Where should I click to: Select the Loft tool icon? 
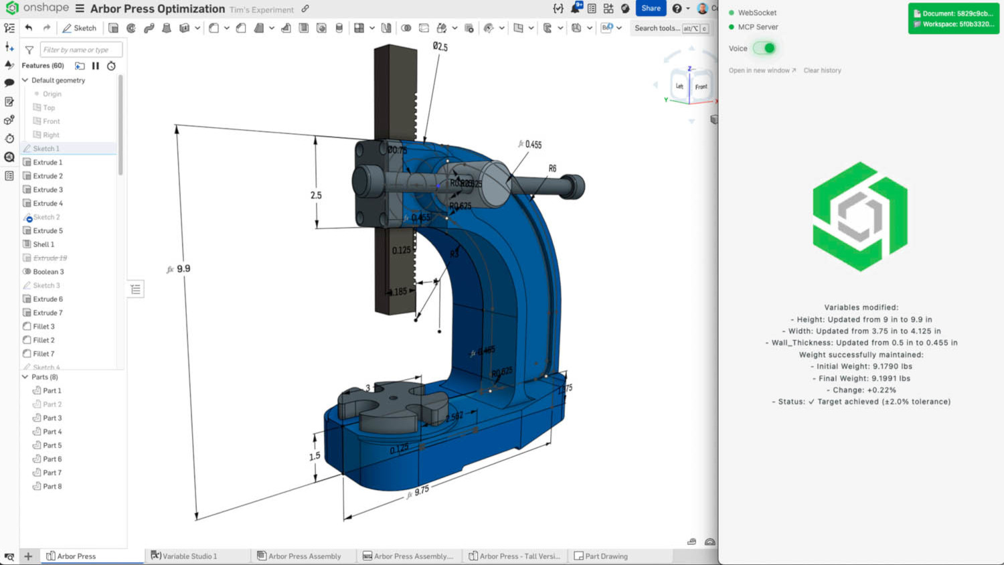pyautogui.click(x=167, y=28)
